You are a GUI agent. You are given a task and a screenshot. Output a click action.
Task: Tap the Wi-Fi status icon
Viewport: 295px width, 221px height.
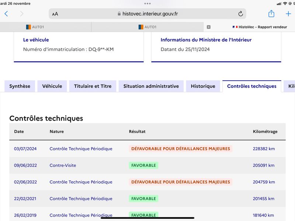coord(285,4)
